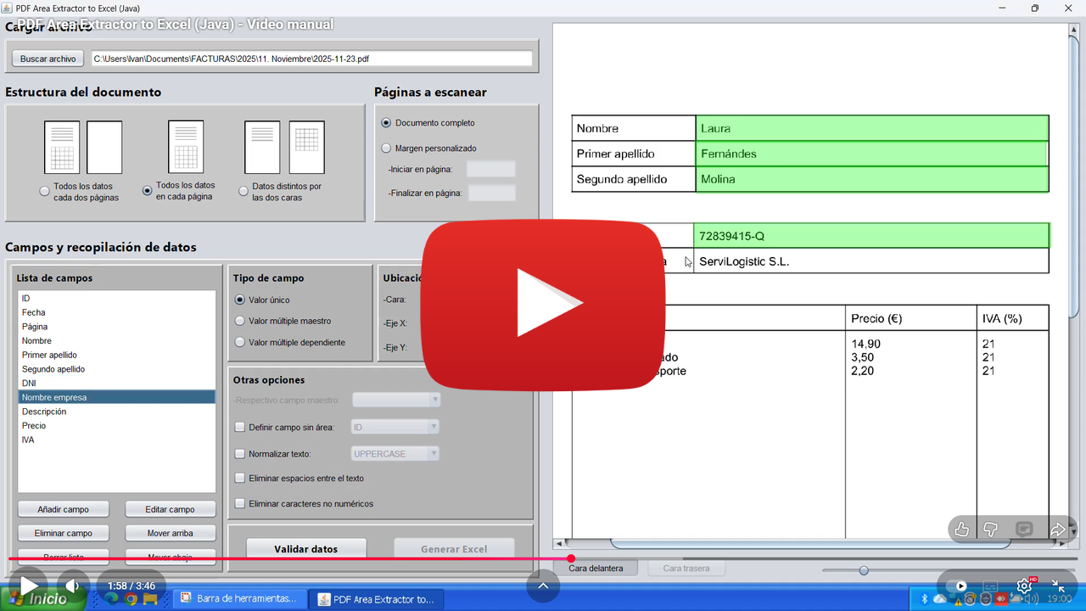Select 'Precio' in field list
This screenshot has width=1086, height=611.
click(117, 426)
